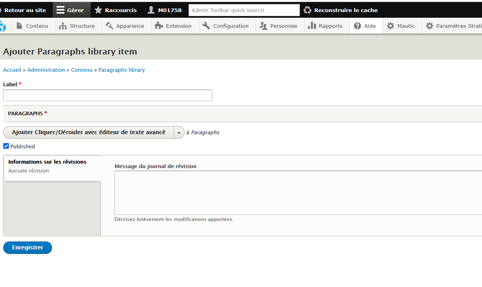Uncheck the Published checkbox
482x287 pixels.
6,146
